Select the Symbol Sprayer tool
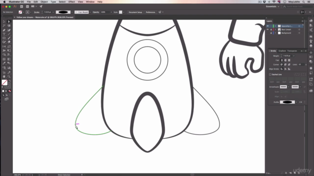Screen dimensions: 314x176 coord(4,68)
